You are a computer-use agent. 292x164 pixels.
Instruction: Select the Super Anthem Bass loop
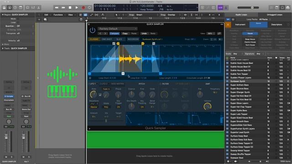tap(258, 85)
